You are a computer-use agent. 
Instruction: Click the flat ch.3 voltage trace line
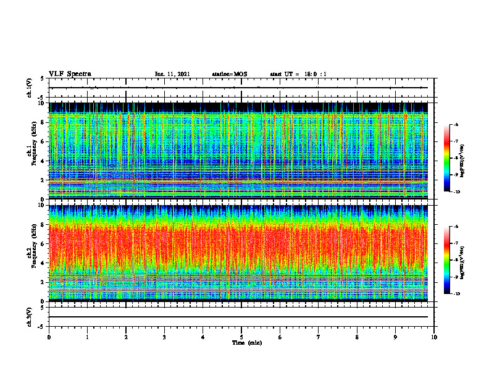[238, 317]
